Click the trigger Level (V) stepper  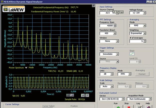[x=139, y=62]
